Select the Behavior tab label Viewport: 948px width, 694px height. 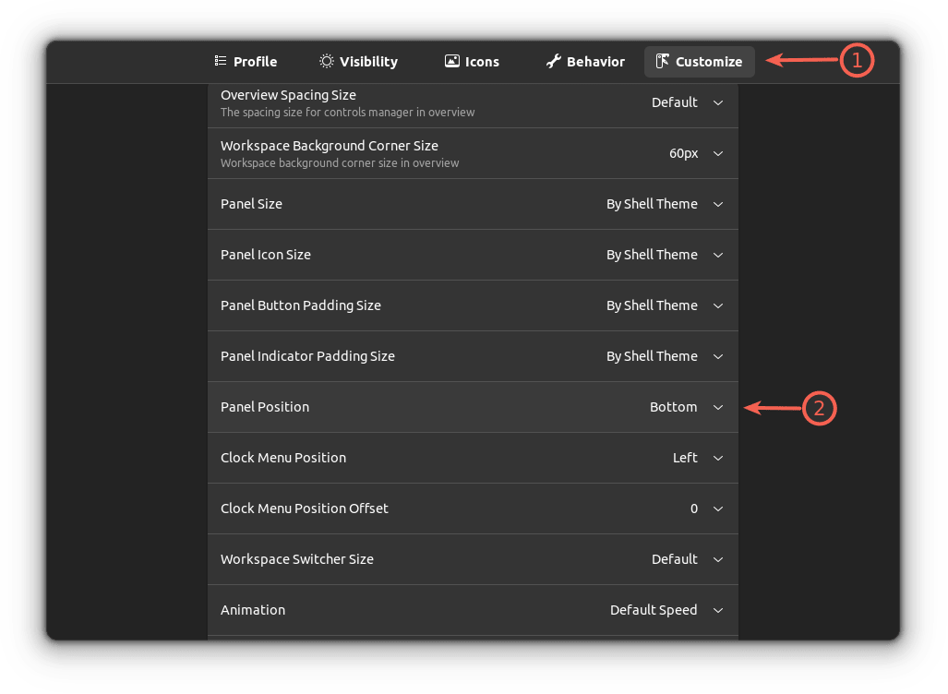click(595, 62)
